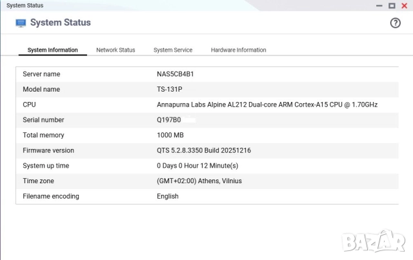Click the 1000 MB memory value
This screenshot has width=413, height=260.
click(170, 135)
